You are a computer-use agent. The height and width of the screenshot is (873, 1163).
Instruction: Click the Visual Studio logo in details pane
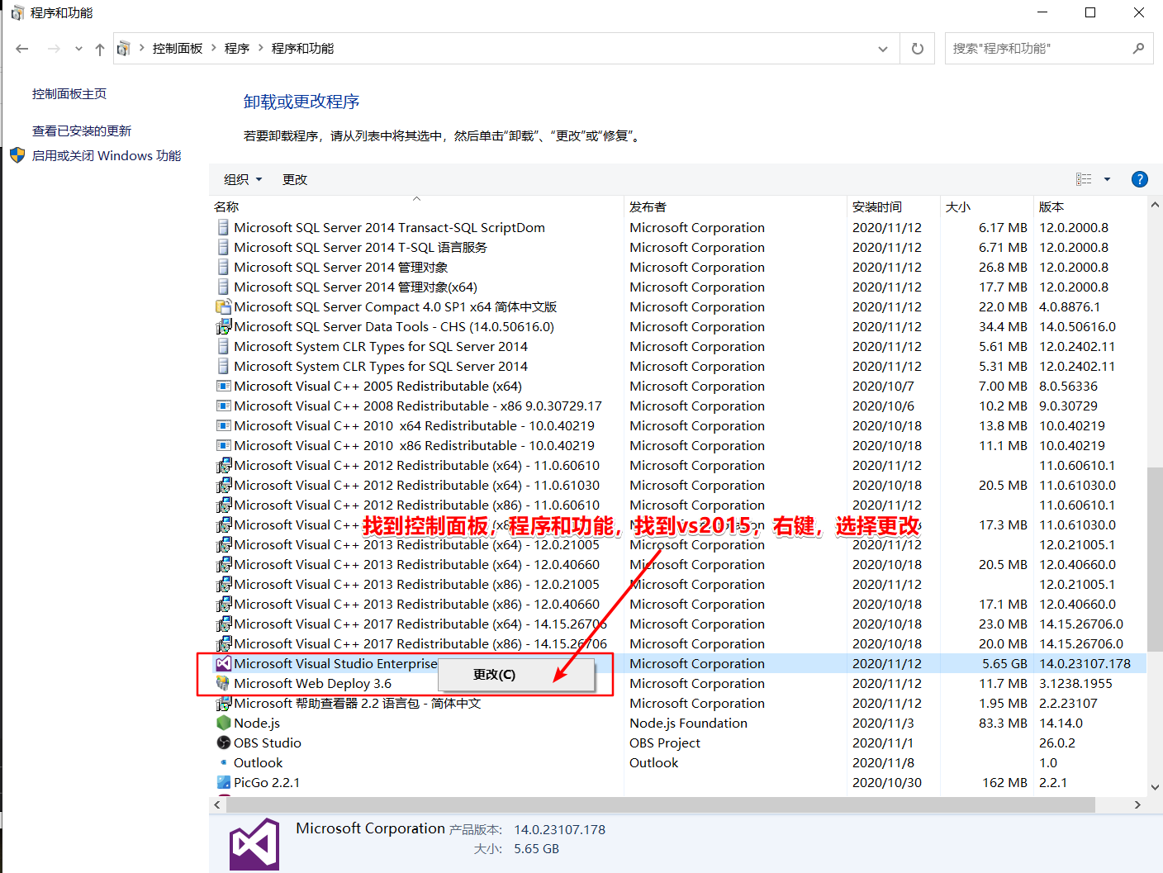[x=254, y=844]
